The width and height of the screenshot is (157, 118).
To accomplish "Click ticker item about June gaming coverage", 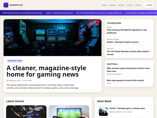I will (141, 13).
